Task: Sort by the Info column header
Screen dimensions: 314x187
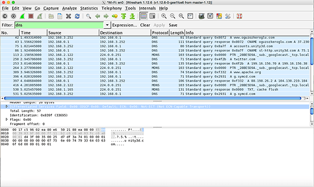Action: pos(247,33)
